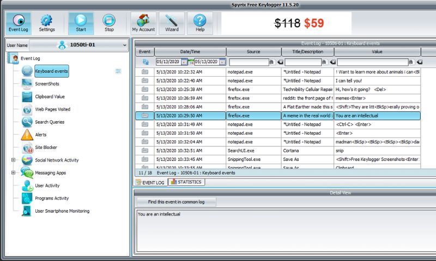This screenshot has height=261, width=436.
Task: Open the end date calendar picker
Action: pos(222,62)
